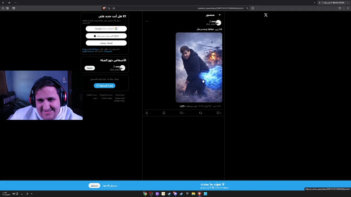Close the saw على X tab
This screenshot has width=351, height=197.
coord(319,3)
